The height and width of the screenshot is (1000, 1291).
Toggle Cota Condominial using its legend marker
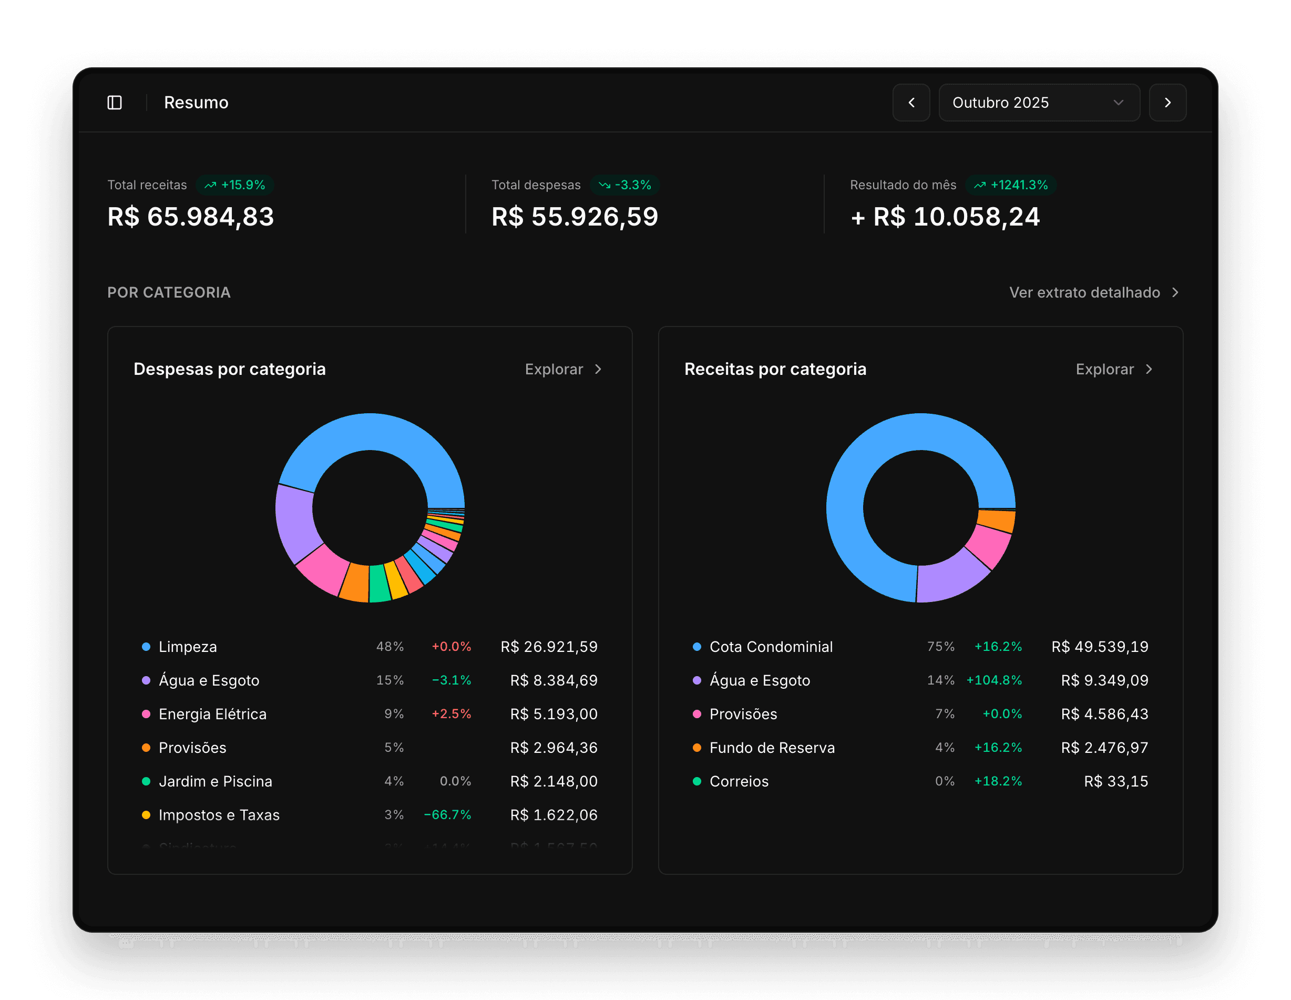[696, 646]
